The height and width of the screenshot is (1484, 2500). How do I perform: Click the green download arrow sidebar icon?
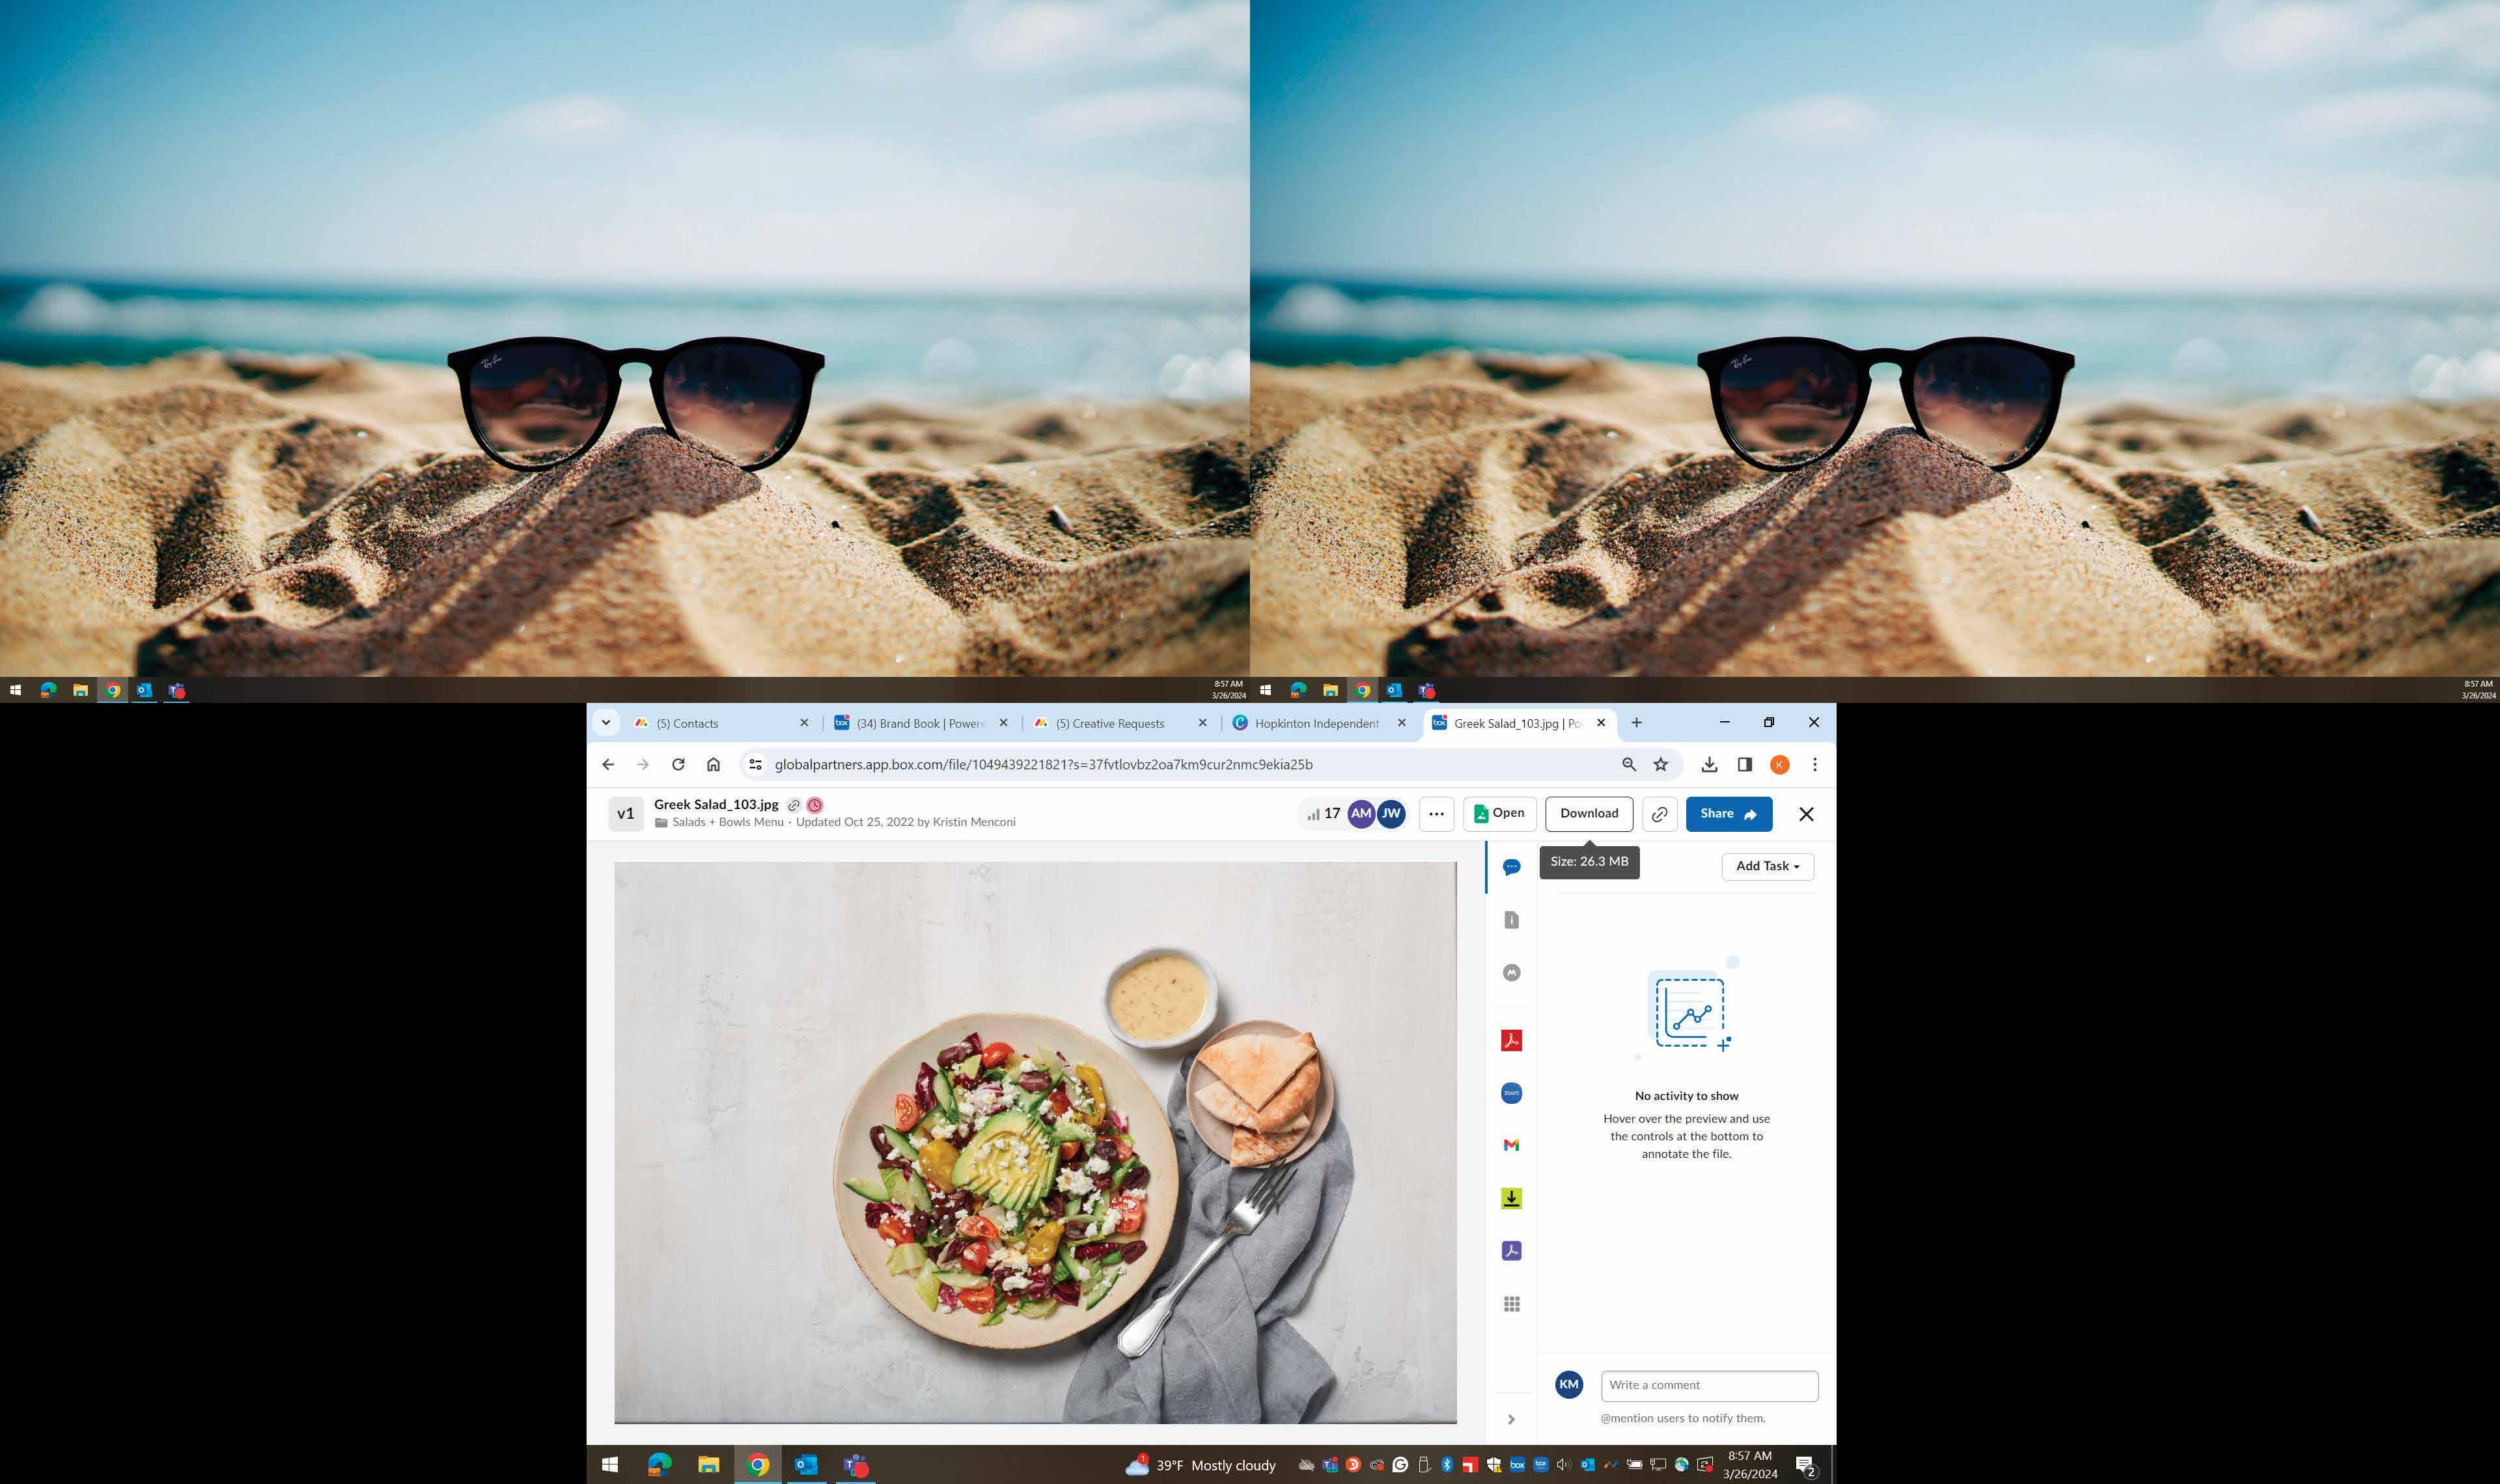(x=1511, y=1198)
